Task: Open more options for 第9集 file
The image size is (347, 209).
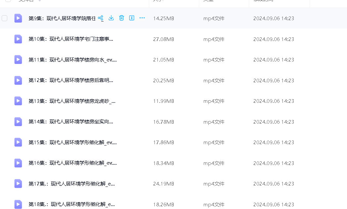Action: coord(142,18)
